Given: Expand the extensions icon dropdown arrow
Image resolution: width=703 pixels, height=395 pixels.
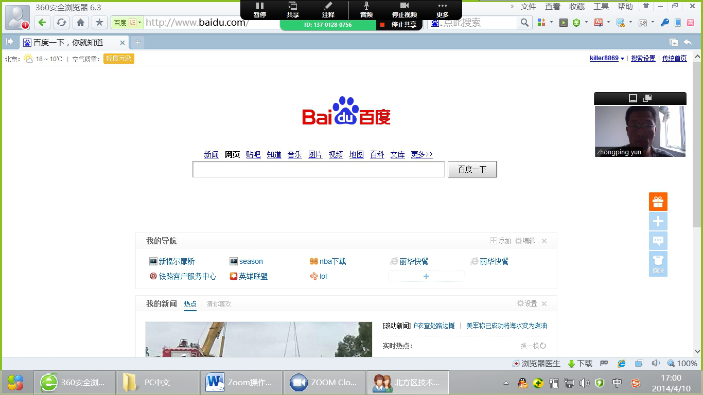Looking at the screenshot, I should pyautogui.click(x=551, y=22).
